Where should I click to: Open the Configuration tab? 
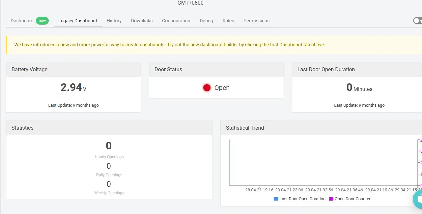click(176, 21)
